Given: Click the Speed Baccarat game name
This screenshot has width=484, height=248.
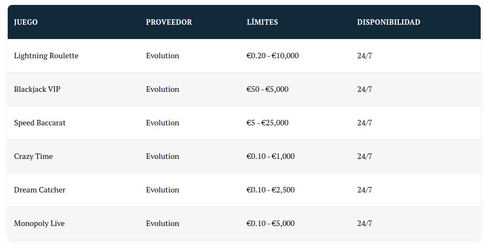Looking at the screenshot, I should pos(40,123).
